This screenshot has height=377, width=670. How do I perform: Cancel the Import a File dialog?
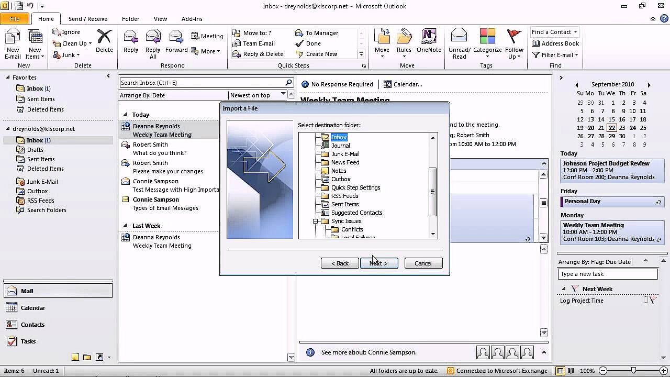[x=423, y=263]
